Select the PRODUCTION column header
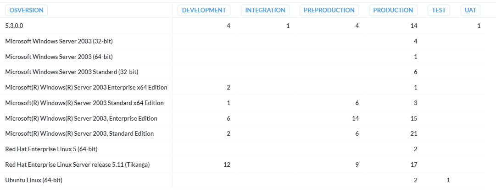 393,10
